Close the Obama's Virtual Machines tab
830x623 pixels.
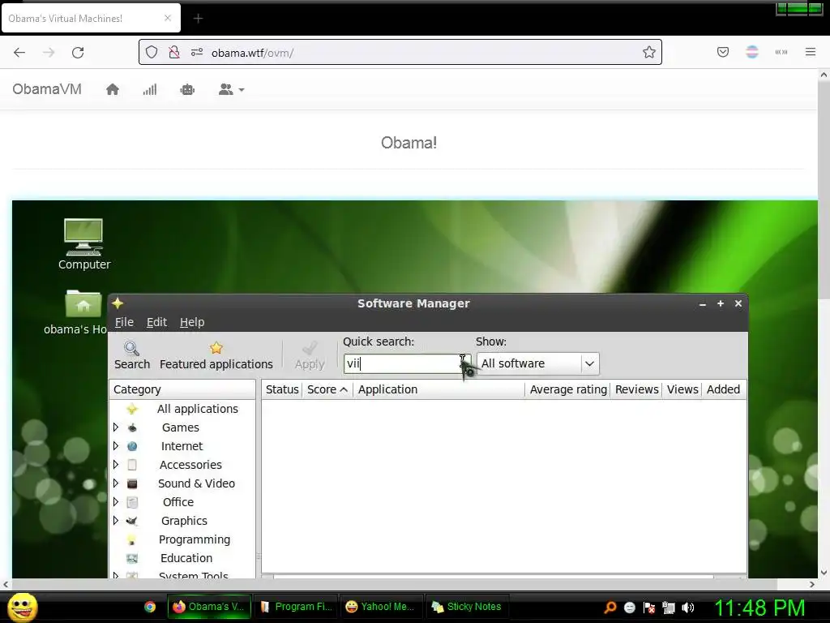pyautogui.click(x=168, y=18)
